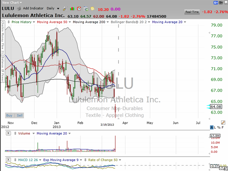Toggle logarithmic scale L below price axis
Image resolution: width=228 pixels, height=171 pixels.
coord(215,127)
